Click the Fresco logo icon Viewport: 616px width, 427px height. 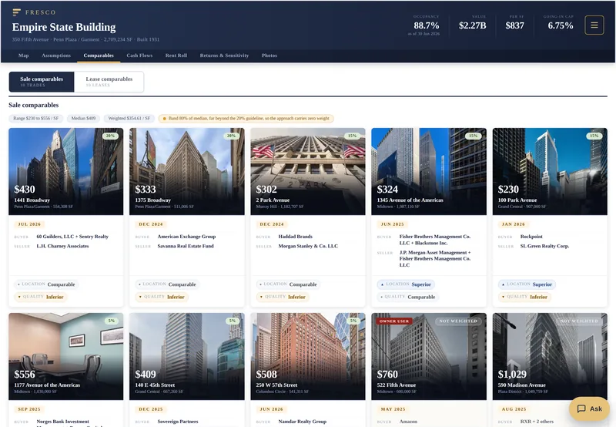(16, 12)
